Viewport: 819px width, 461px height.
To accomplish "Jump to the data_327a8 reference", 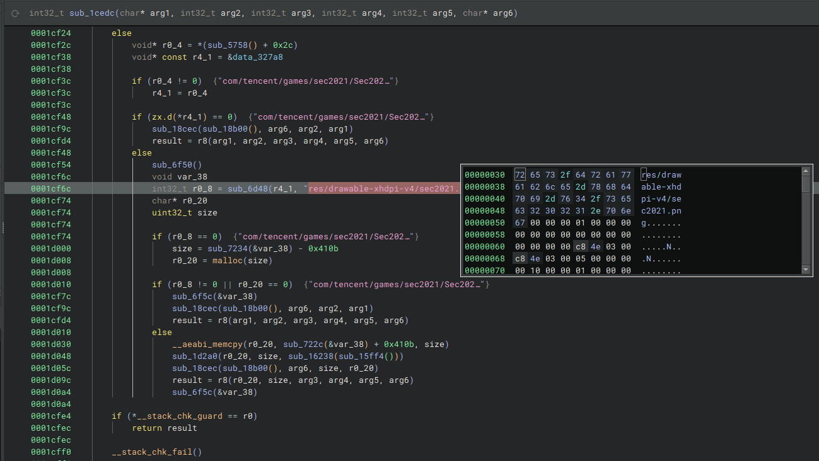I will [258, 57].
